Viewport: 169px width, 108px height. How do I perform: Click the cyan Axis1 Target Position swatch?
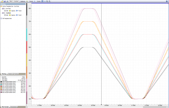(x=1, y=85)
